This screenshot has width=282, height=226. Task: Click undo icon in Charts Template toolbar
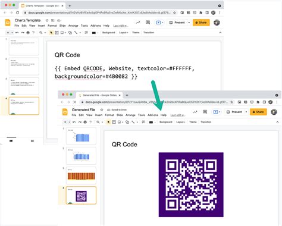(x=17, y=33)
